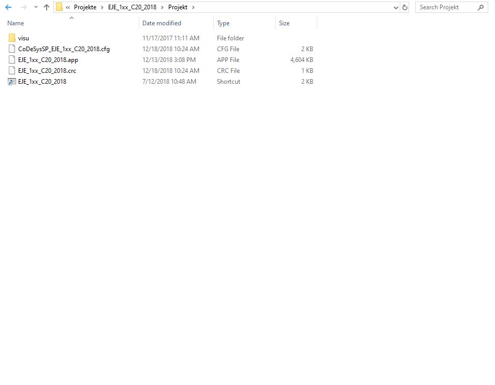
Task: Open address bar history dropdown
Action: point(396,8)
